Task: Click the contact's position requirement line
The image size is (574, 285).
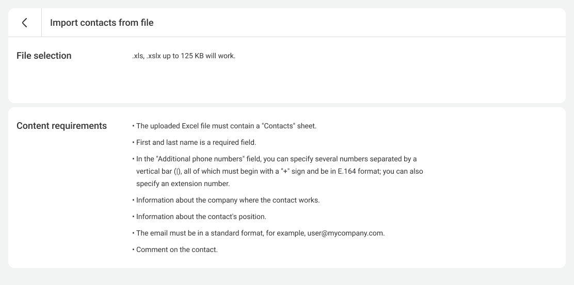Action: 201,216
